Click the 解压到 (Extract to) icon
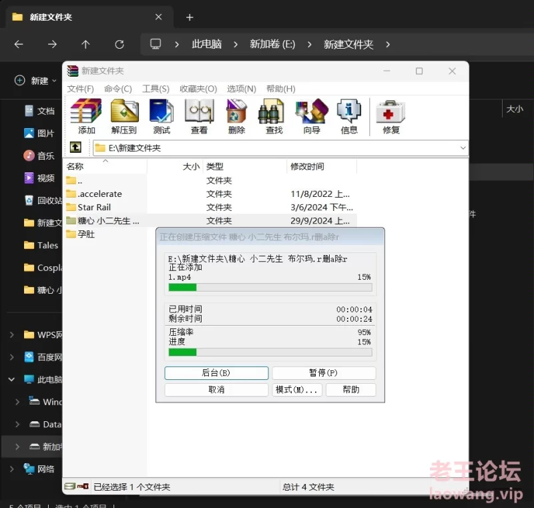 tap(124, 116)
